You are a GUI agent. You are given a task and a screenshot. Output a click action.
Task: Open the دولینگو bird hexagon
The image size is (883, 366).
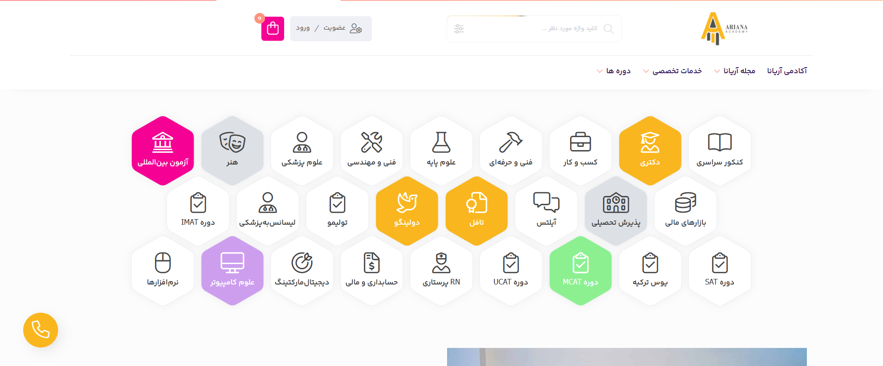click(x=407, y=211)
